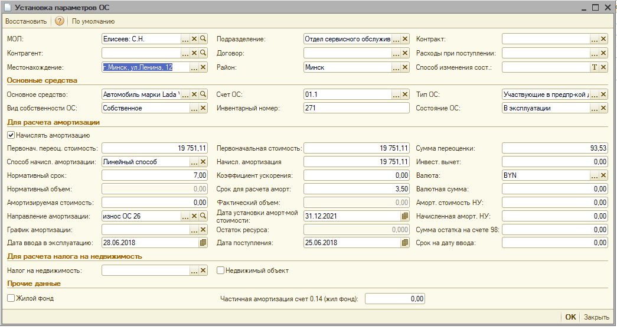617x329 pixels.
Task: Open the МОЛ field magnifier search icon
Action: tap(203, 39)
